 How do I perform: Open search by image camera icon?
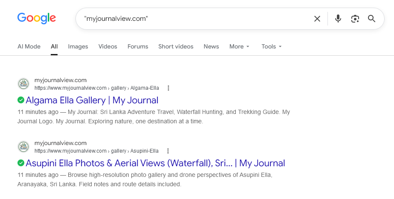(x=355, y=19)
